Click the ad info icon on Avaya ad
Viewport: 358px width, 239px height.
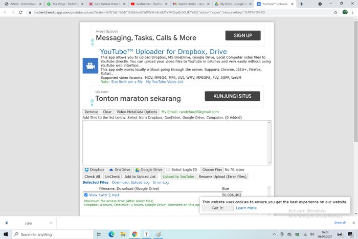(x=93, y=40)
